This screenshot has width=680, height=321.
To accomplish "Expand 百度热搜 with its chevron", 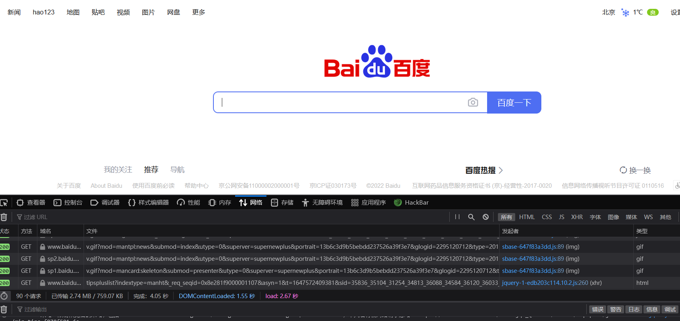I will (501, 170).
